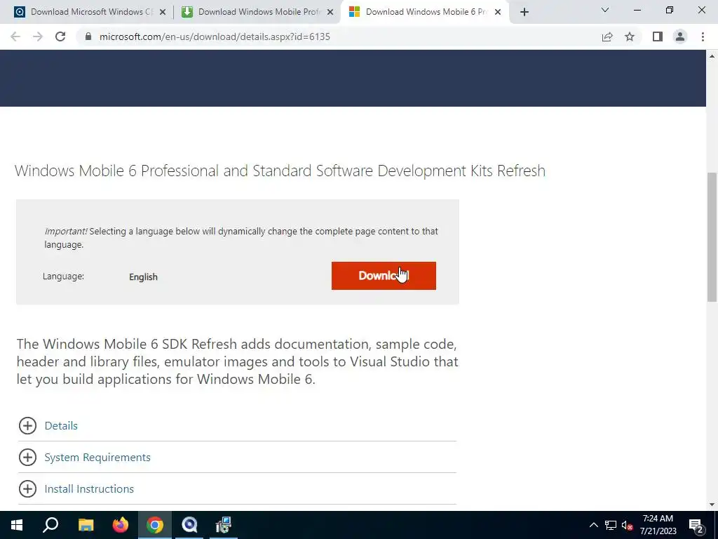This screenshot has width=718, height=539.
Task: Open a new tab with plus icon
Action: [x=524, y=12]
